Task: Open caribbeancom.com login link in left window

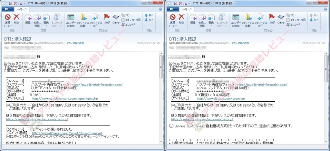Action: click(x=65, y=98)
